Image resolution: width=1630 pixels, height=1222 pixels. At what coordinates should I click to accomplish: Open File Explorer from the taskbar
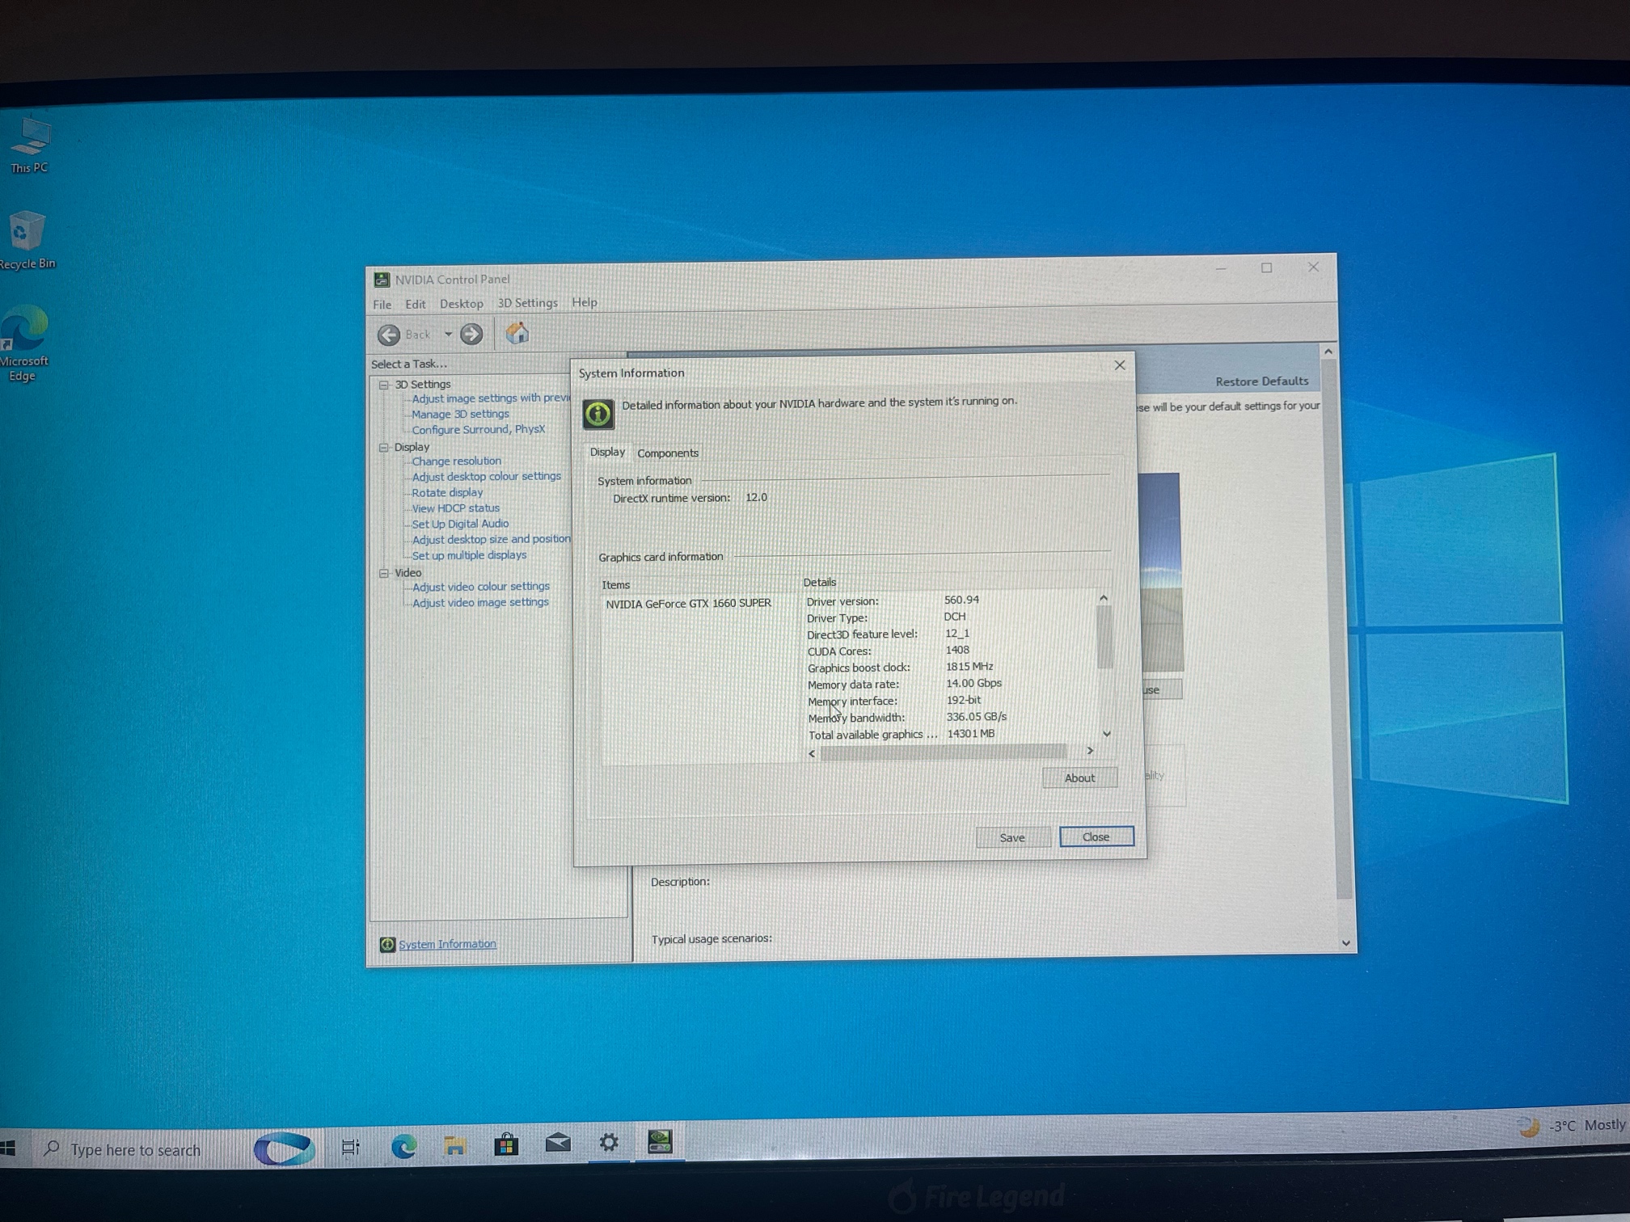(x=455, y=1145)
